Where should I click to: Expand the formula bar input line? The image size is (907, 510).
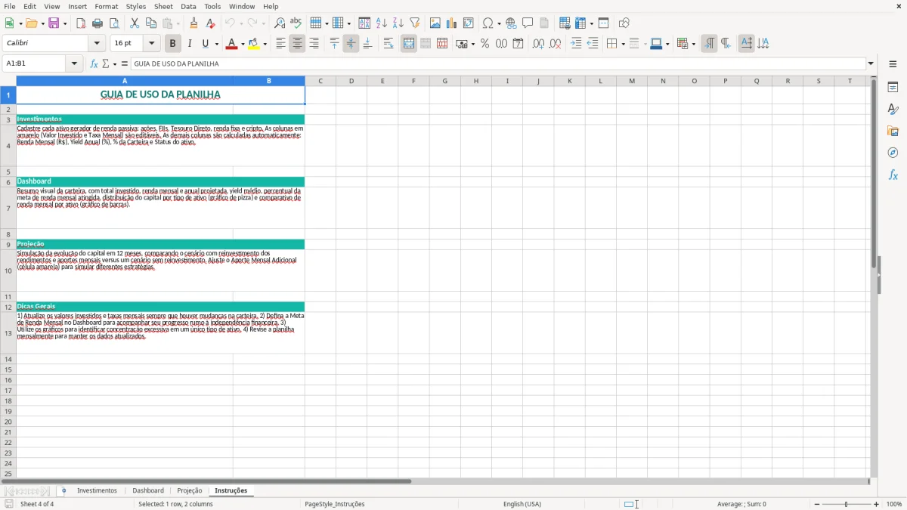[871, 63]
